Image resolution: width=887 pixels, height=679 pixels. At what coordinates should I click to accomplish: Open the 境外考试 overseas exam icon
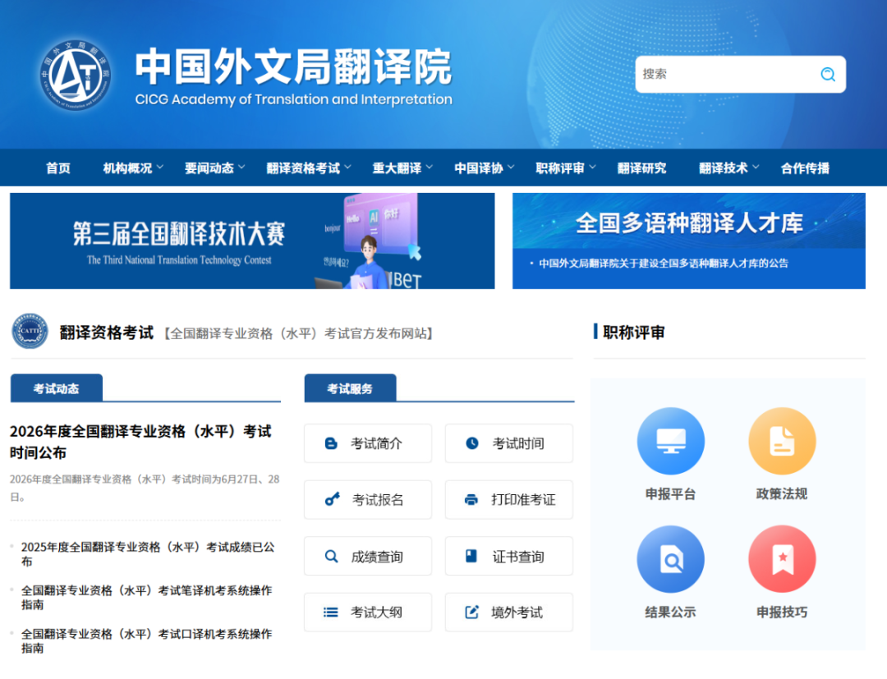pyautogui.click(x=471, y=612)
